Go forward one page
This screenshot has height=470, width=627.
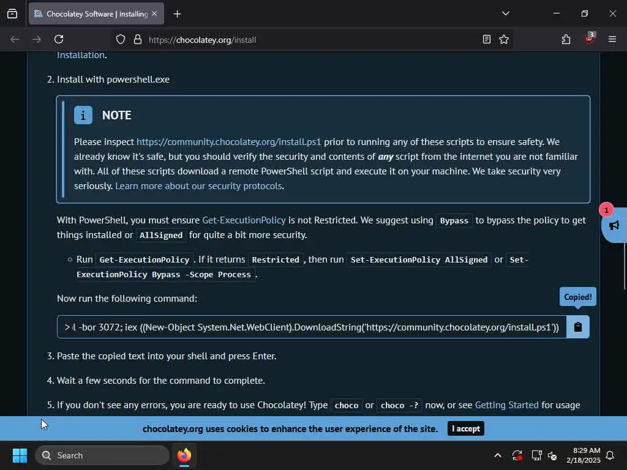point(37,39)
